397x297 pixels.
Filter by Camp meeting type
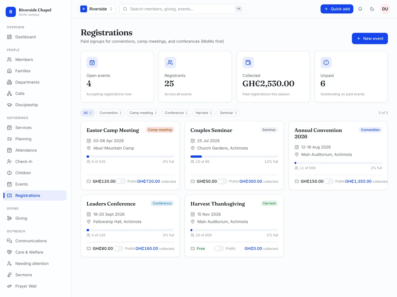(x=143, y=113)
